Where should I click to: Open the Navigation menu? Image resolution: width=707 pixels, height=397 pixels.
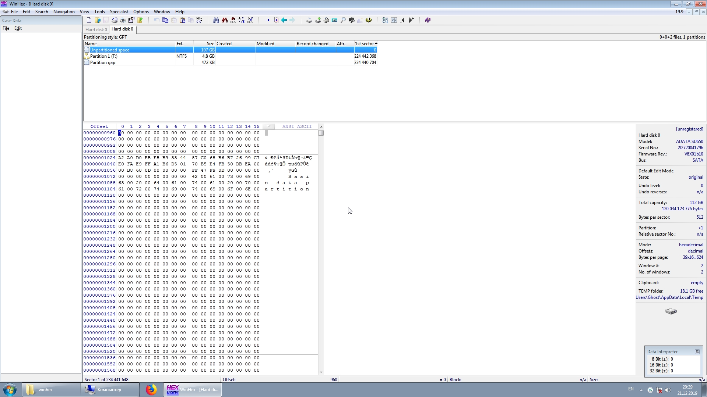coord(64,12)
